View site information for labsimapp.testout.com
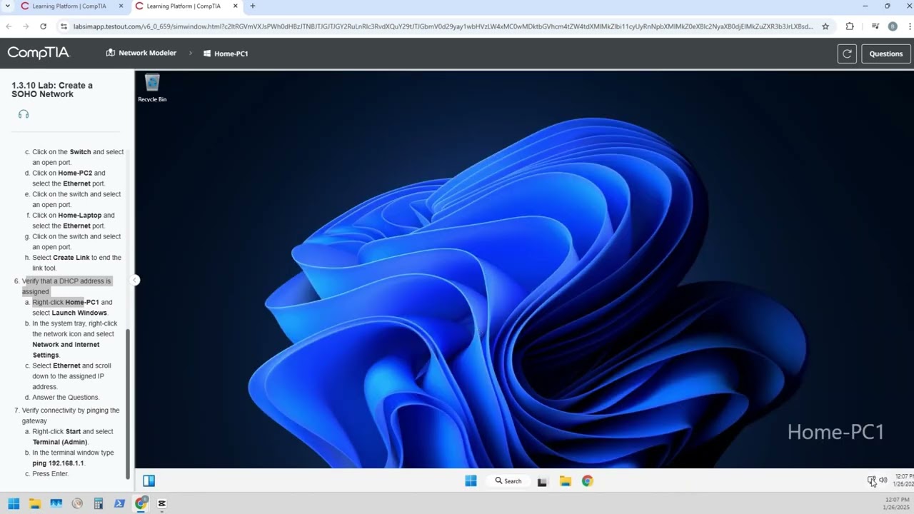914x514 pixels. [64, 26]
